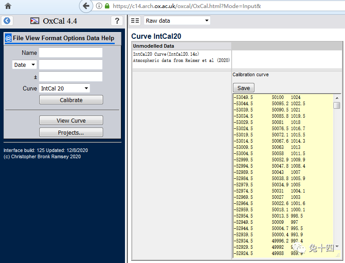The width and height of the screenshot is (345, 263).
Task: Click the View Curve button
Action: [71, 120]
